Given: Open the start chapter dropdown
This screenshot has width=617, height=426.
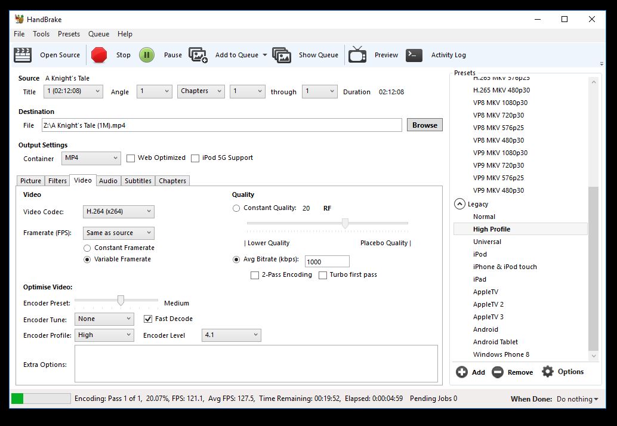Looking at the screenshot, I should [247, 91].
